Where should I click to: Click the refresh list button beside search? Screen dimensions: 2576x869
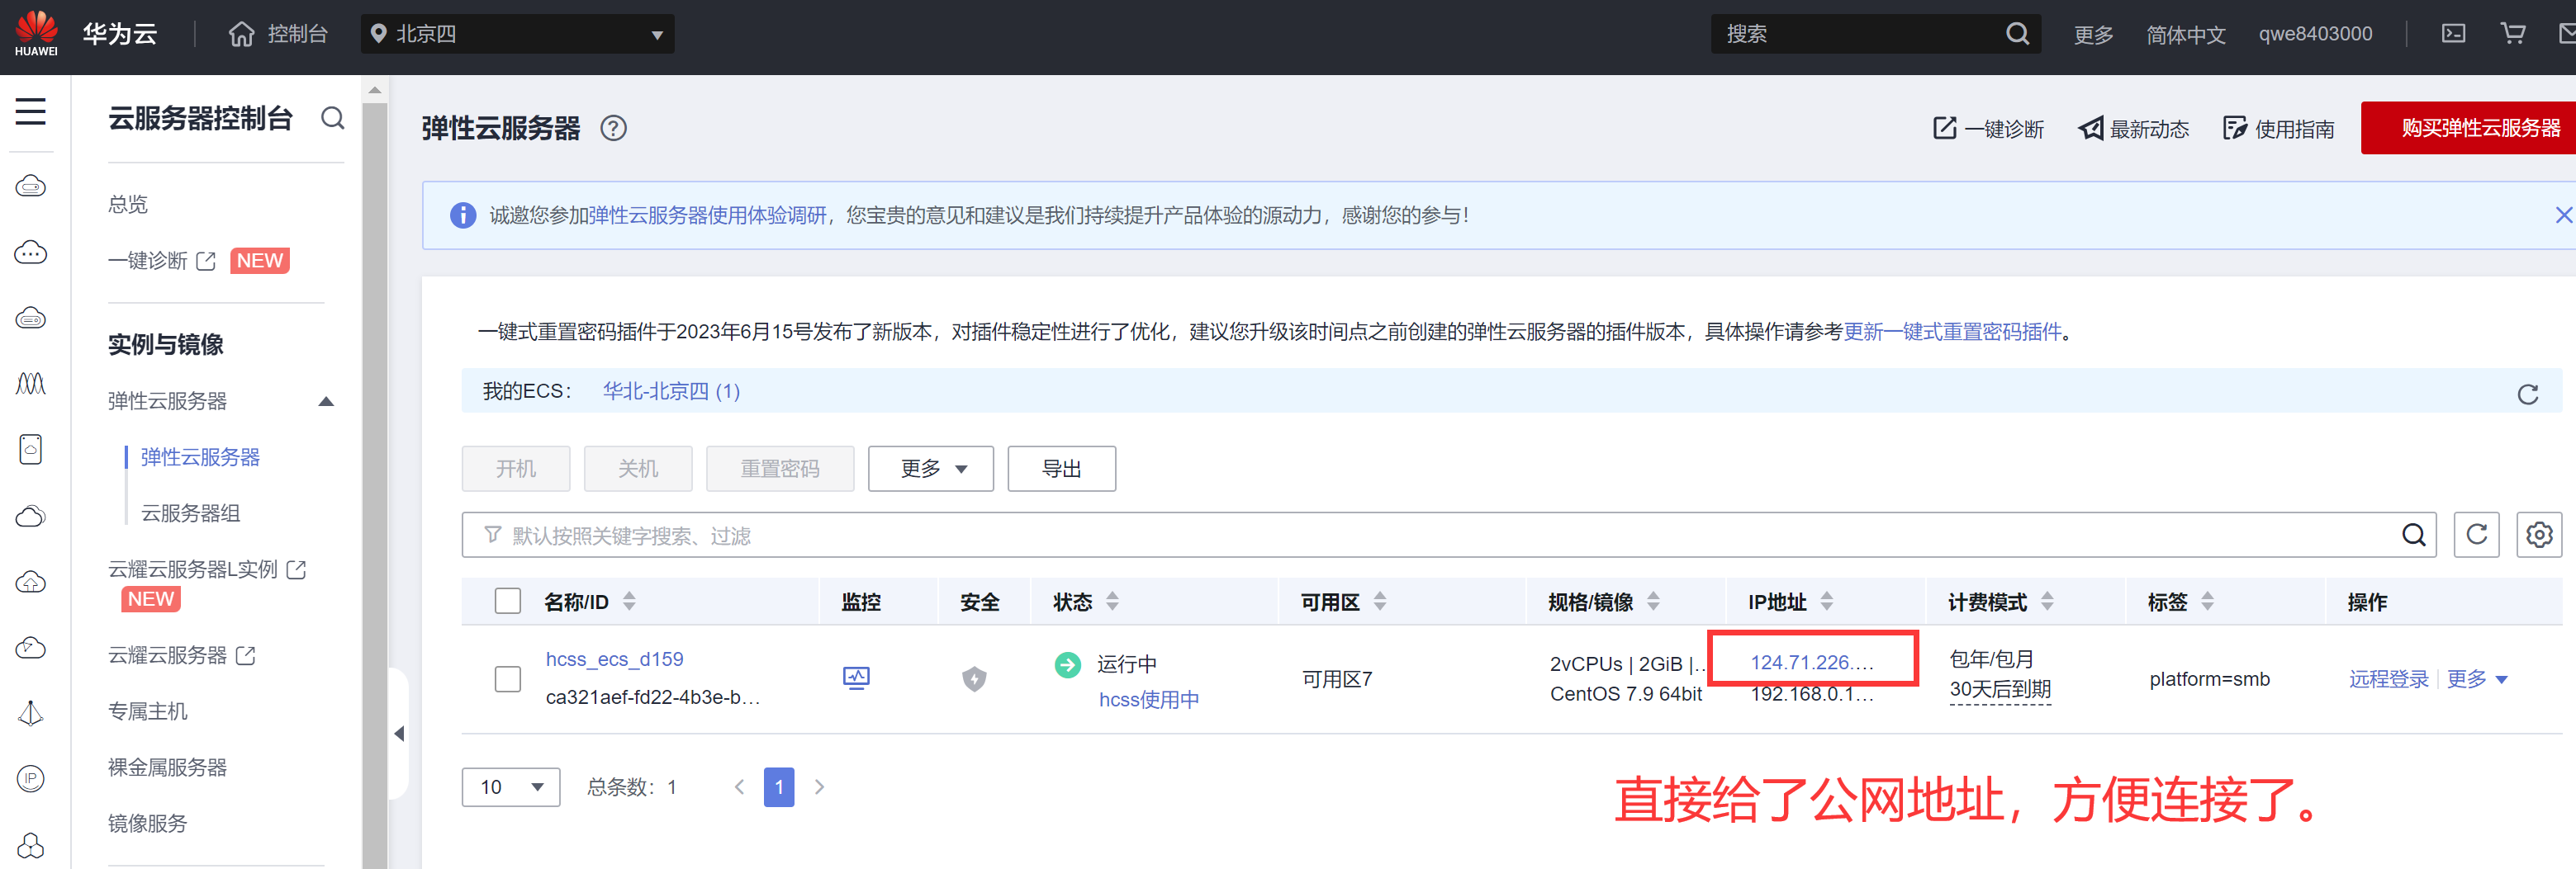point(2476,535)
